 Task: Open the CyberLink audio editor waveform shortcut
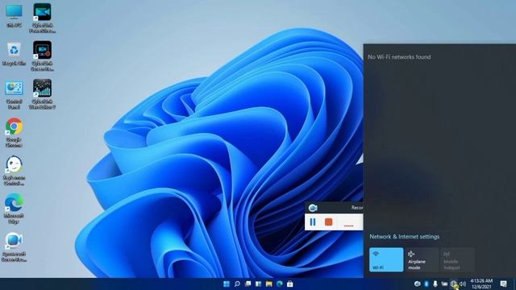tap(42, 94)
